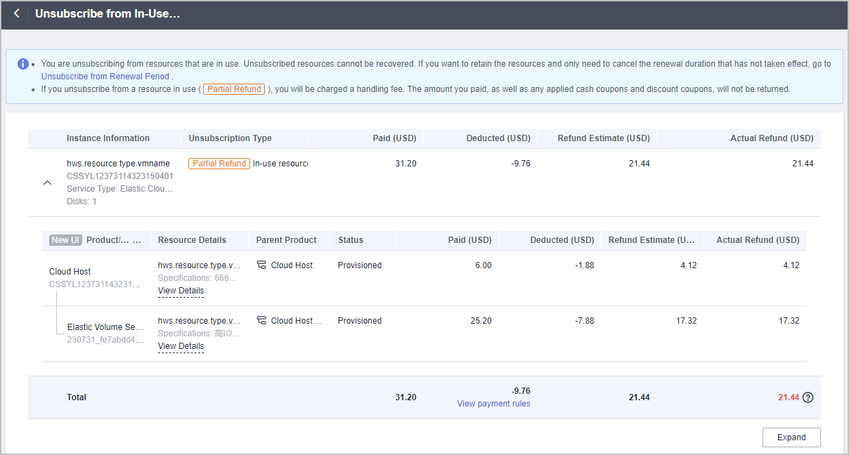
Task: Click the Expand button
Action: [x=791, y=437]
